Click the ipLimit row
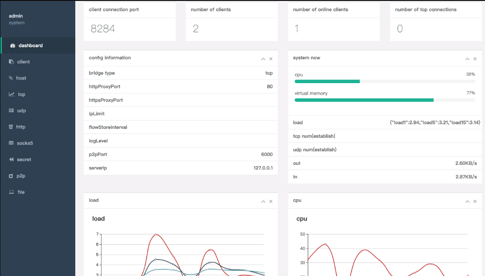The width and height of the screenshot is (485, 276). coord(181,113)
